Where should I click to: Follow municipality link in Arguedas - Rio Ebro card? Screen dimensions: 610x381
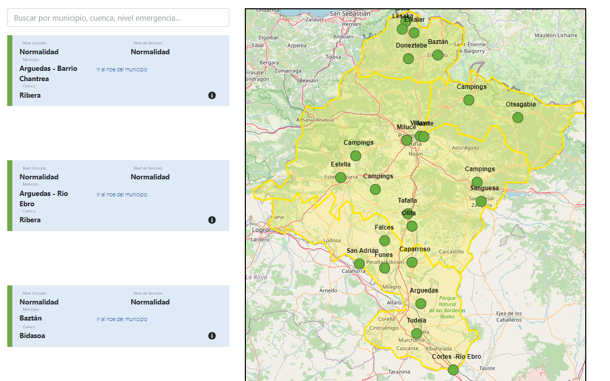(122, 194)
